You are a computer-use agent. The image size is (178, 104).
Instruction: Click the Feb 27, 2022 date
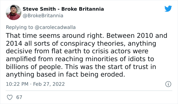[49, 84]
